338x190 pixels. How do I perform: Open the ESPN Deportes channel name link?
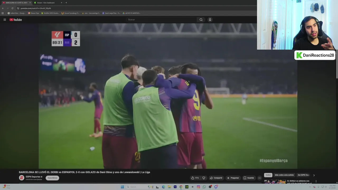tap(33, 177)
